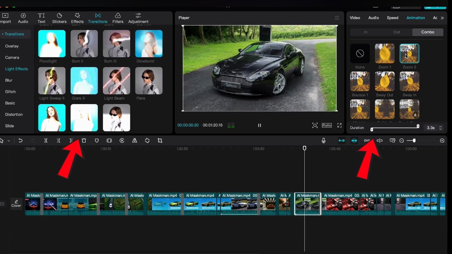The image size is (452, 254).
Task: Click the timeline zoom slider handle
Action: (414, 140)
